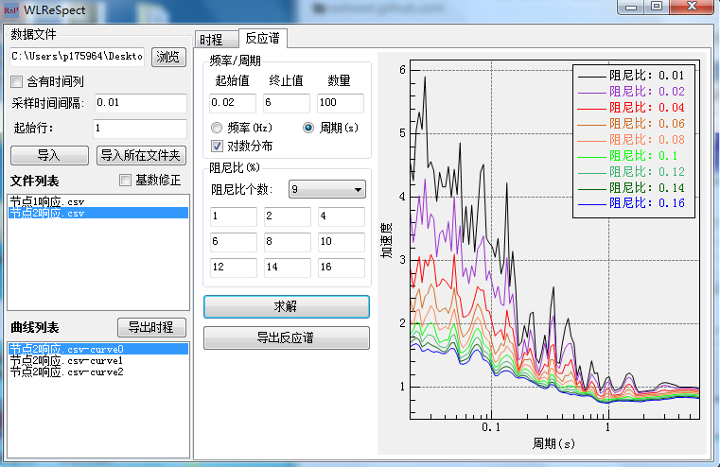The image size is (720, 467).
Task: Click the damping ratio field containing 6
Action: [234, 242]
